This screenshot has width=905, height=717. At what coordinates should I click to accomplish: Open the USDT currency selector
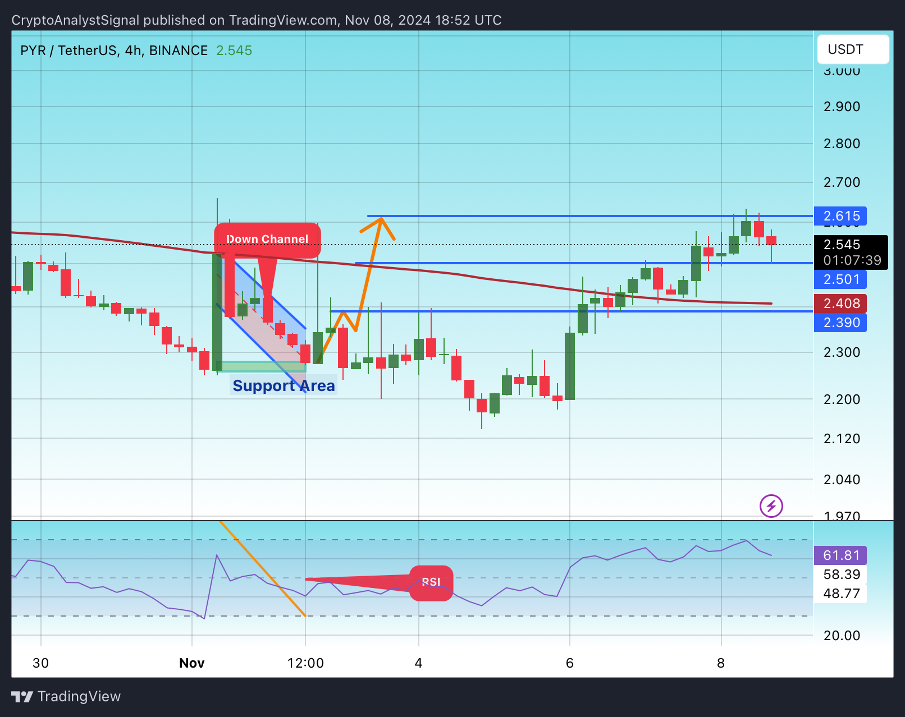[x=853, y=49]
